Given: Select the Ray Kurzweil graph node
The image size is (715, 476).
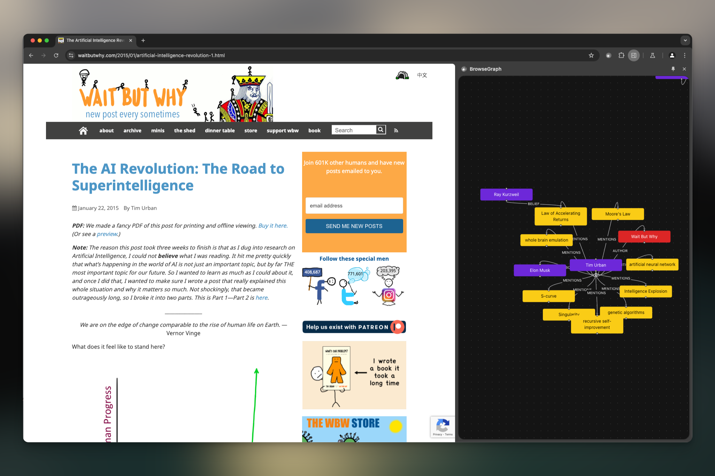Looking at the screenshot, I should 506,195.
